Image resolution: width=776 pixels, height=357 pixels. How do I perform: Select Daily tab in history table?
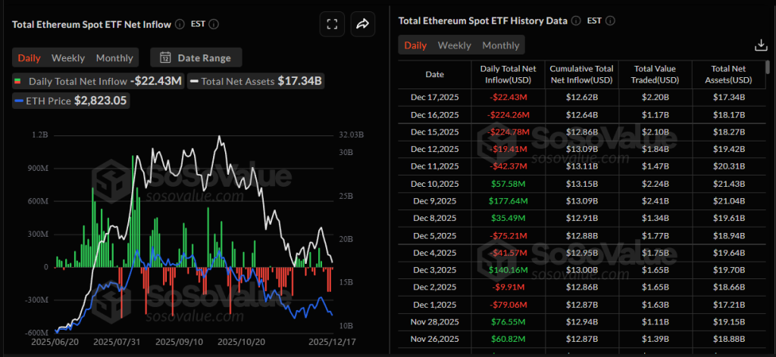pyautogui.click(x=415, y=45)
